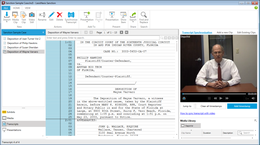Start the Presentation from Present group

[112, 17]
